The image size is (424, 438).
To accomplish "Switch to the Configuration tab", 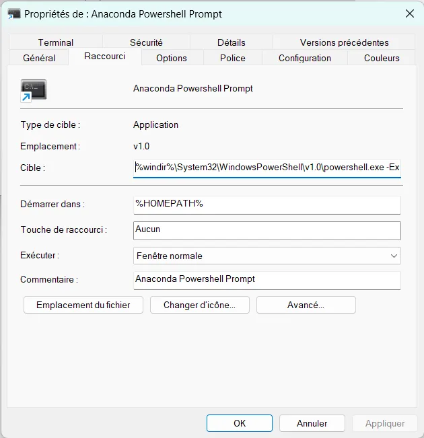I will (305, 58).
